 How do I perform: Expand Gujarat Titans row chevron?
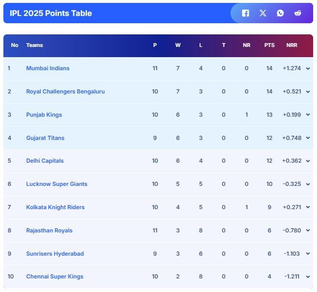pos(308,138)
